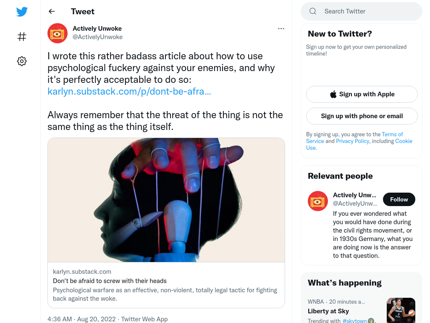Go back using the left arrow

point(52,11)
